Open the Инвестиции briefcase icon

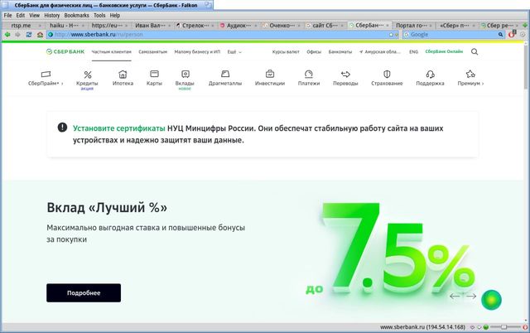[270, 74]
